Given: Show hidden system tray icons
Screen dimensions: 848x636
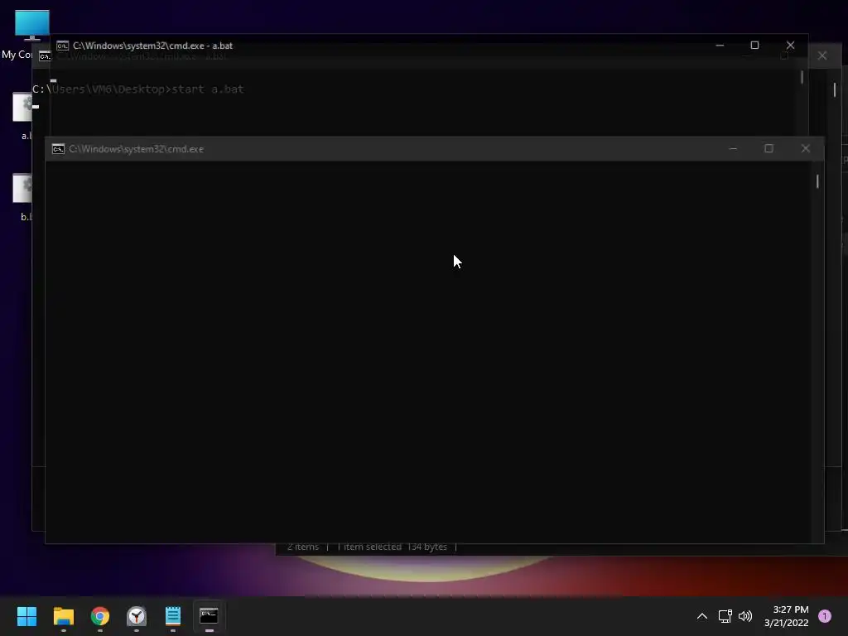Looking at the screenshot, I should 702,616.
